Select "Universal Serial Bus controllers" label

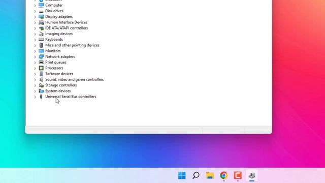[71, 97]
